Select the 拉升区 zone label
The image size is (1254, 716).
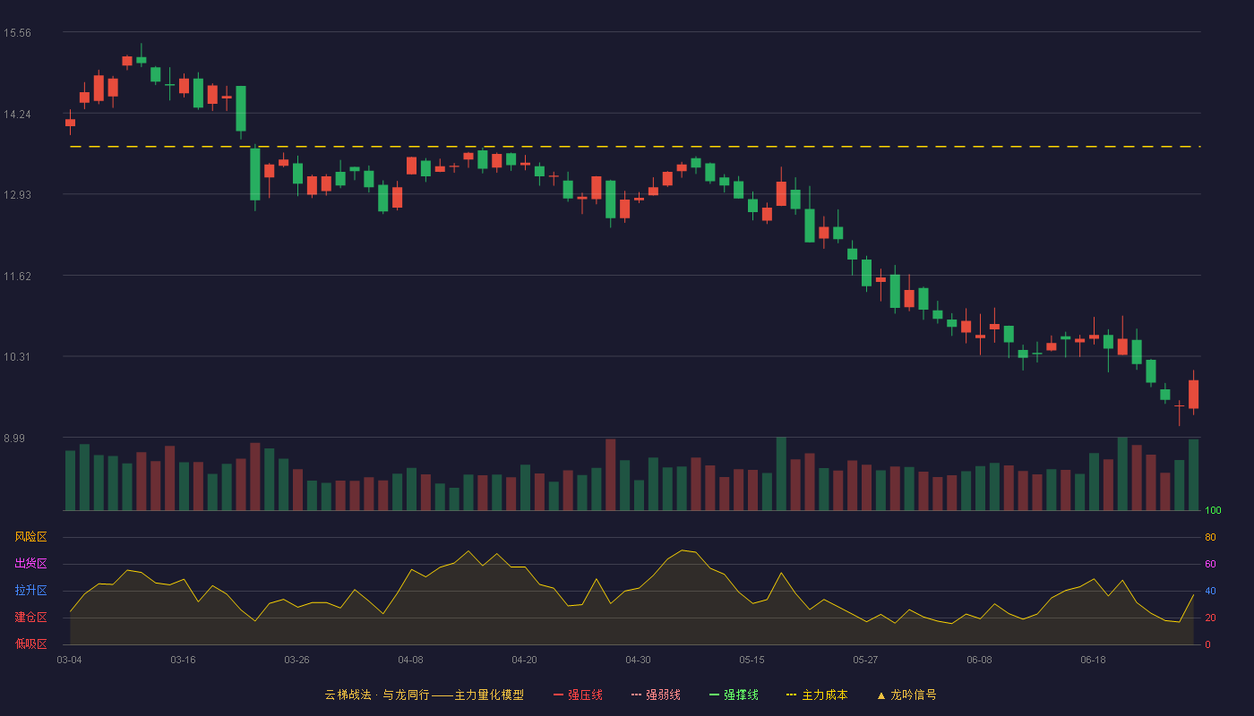pos(30,591)
